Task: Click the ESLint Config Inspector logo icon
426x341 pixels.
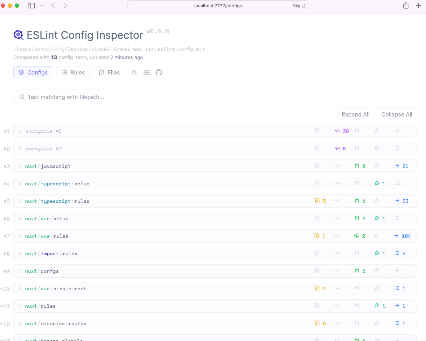Action: pos(18,35)
